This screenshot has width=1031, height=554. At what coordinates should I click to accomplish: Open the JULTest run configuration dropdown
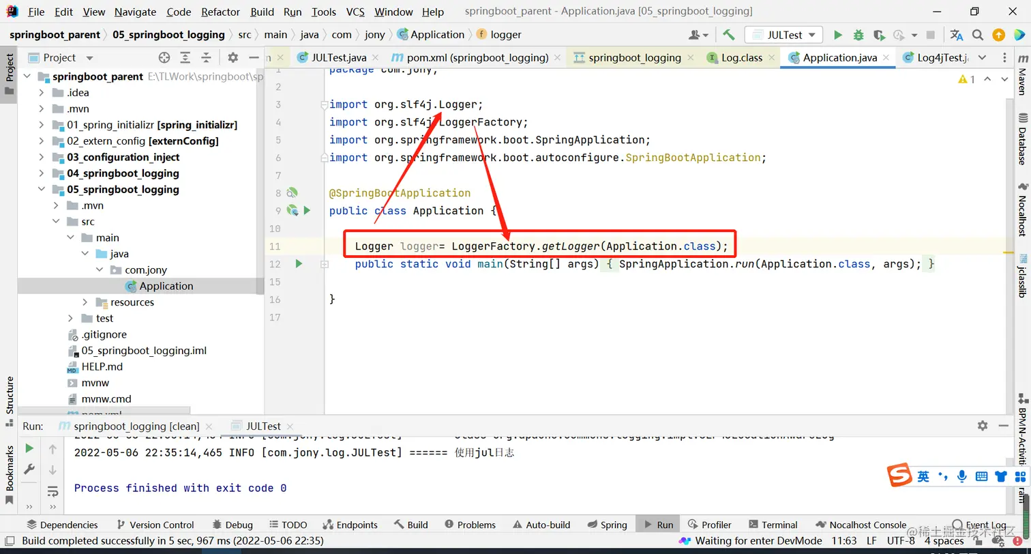[783, 35]
